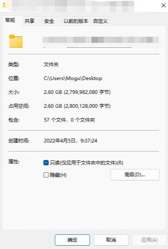
Task: Enable the hidden (隐藏) checkbox
Action: (x=46, y=175)
